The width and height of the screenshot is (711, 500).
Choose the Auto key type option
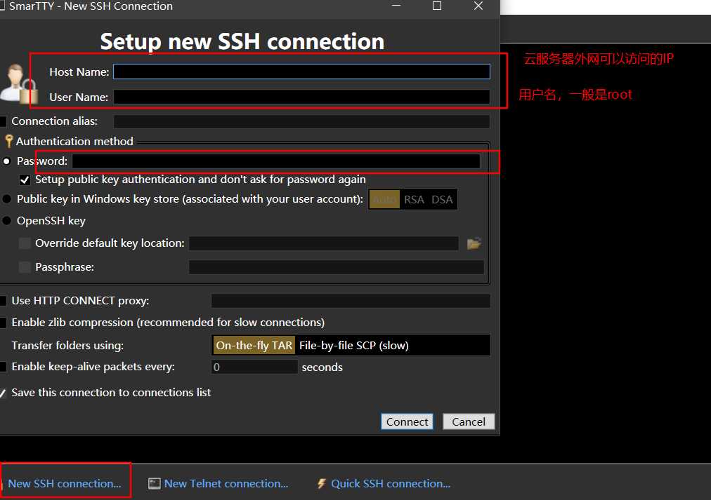(x=384, y=200)
